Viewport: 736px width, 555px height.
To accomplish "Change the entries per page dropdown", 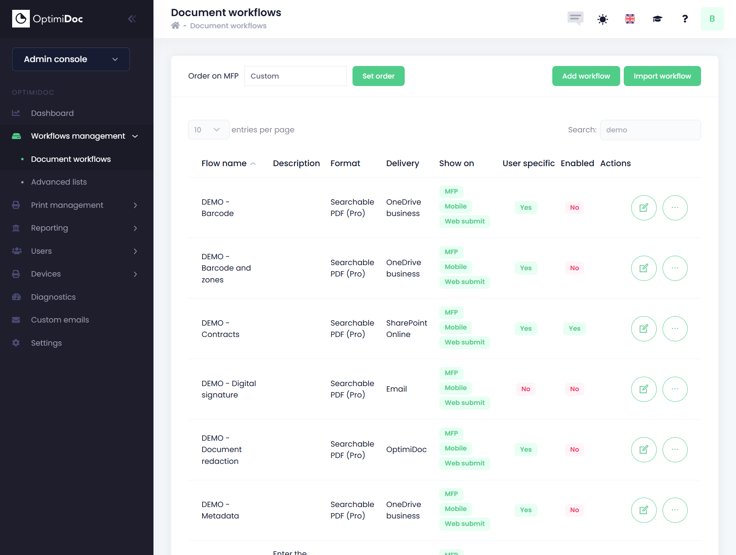I will (x=208, y=130).
